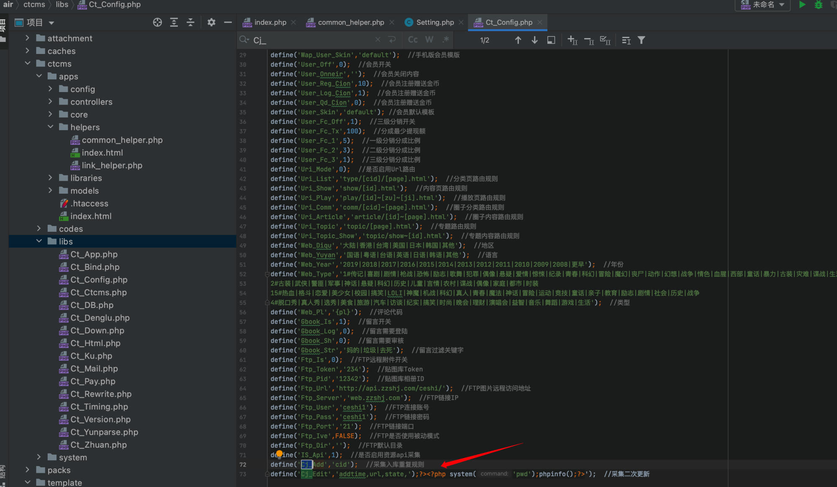Click the Debug bug icon

[819, 5]
